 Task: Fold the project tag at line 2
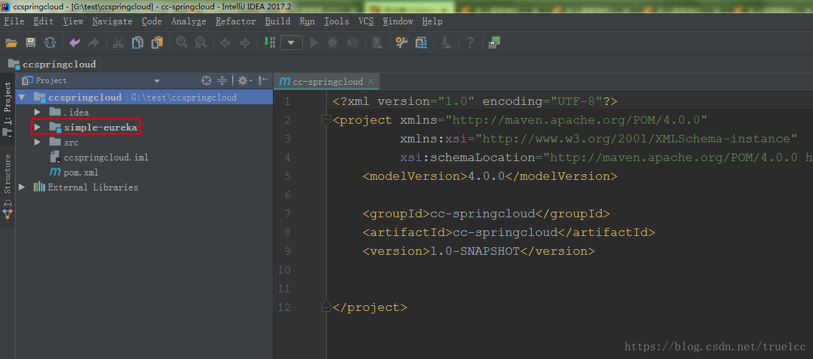(326, 120)
